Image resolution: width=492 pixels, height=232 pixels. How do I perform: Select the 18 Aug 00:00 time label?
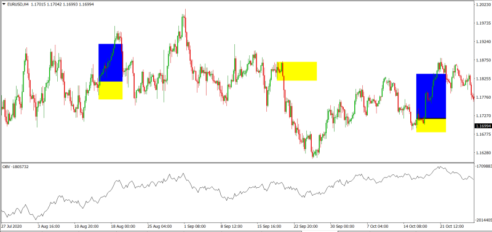pyautogui.click(x=122, y=226)
